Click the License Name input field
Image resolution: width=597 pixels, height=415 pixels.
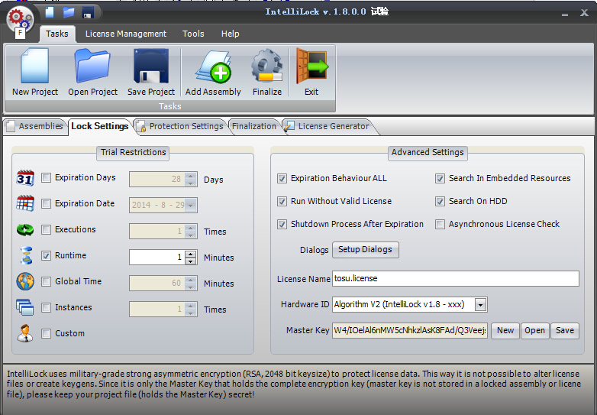point(455,278)
